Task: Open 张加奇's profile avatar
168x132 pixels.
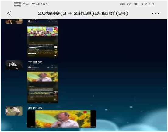Action: coord(14,111)
